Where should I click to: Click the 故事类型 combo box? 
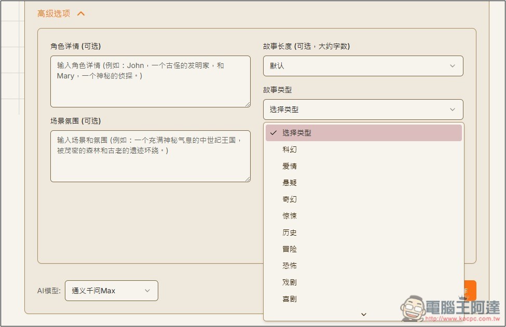pos(363,110)
